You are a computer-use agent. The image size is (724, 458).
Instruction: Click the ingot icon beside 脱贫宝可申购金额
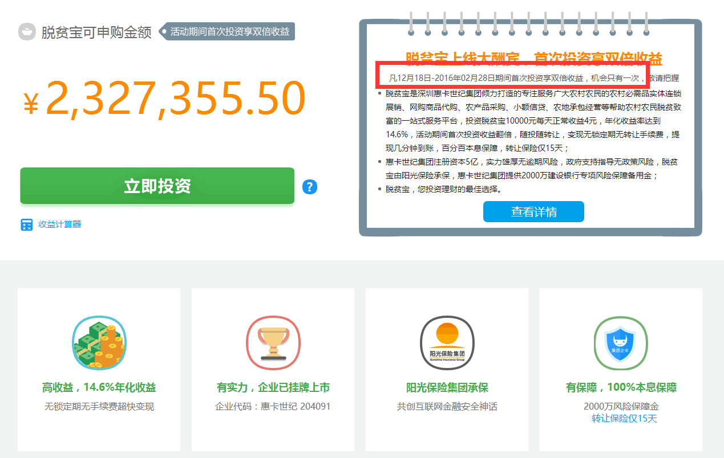tap(27, 31)
